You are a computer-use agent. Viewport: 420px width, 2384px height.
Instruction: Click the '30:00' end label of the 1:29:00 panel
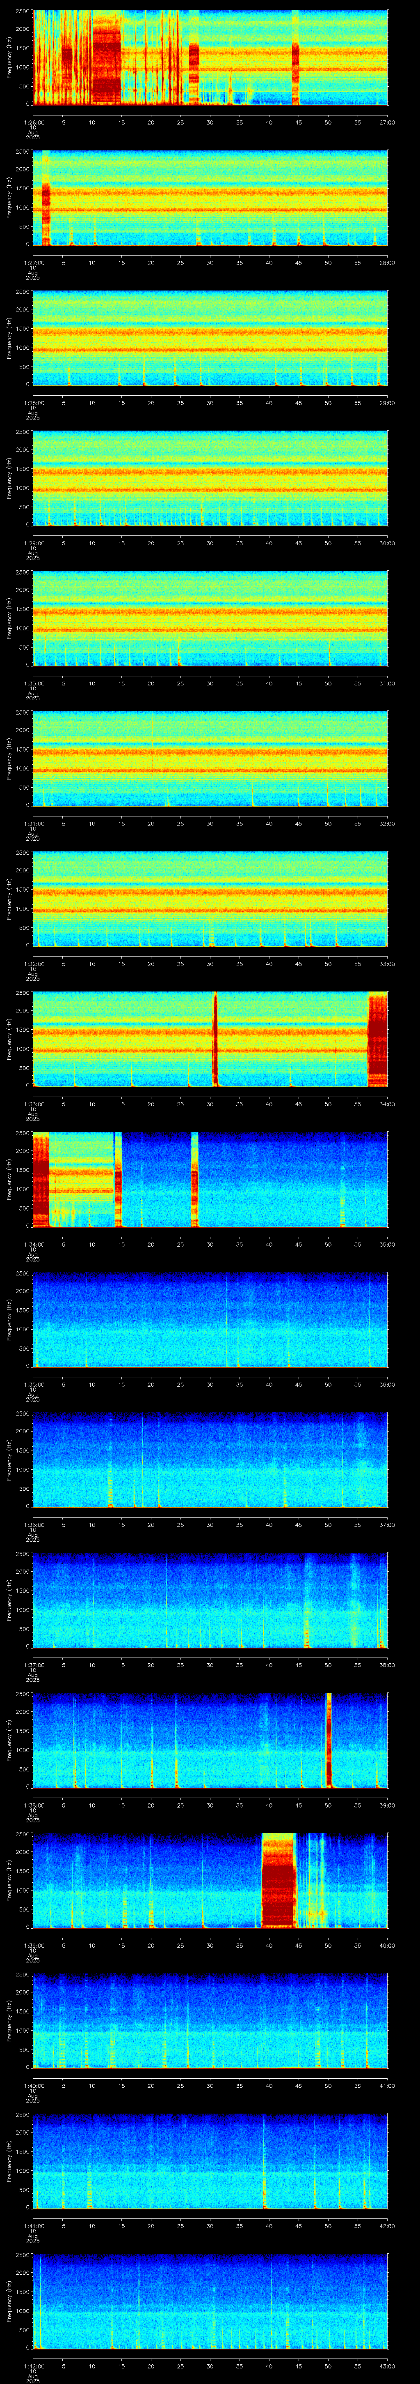387,543
